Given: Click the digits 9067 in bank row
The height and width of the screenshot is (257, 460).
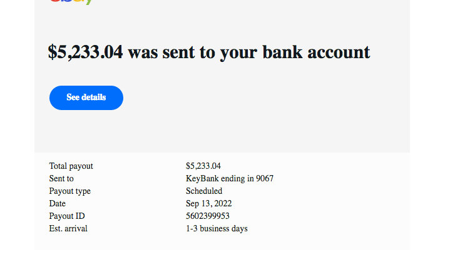Looking at the screenshot, I should (x=265, y=179).
